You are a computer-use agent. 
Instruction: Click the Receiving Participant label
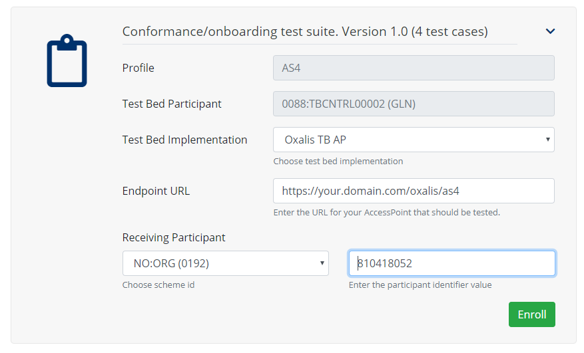[x=174, y=237]
